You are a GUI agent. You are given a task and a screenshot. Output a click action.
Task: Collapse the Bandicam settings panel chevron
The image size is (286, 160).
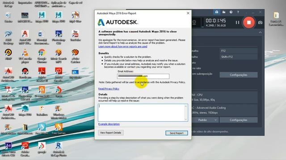(260, 32)
